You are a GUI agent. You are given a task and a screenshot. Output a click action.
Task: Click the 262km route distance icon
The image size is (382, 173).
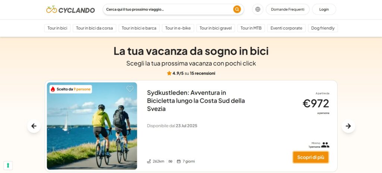click(149, 161)
